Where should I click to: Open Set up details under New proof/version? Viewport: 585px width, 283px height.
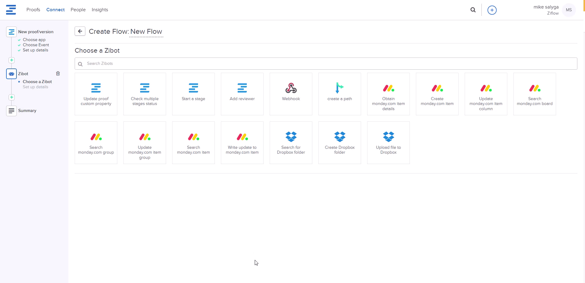pos(35,50)
